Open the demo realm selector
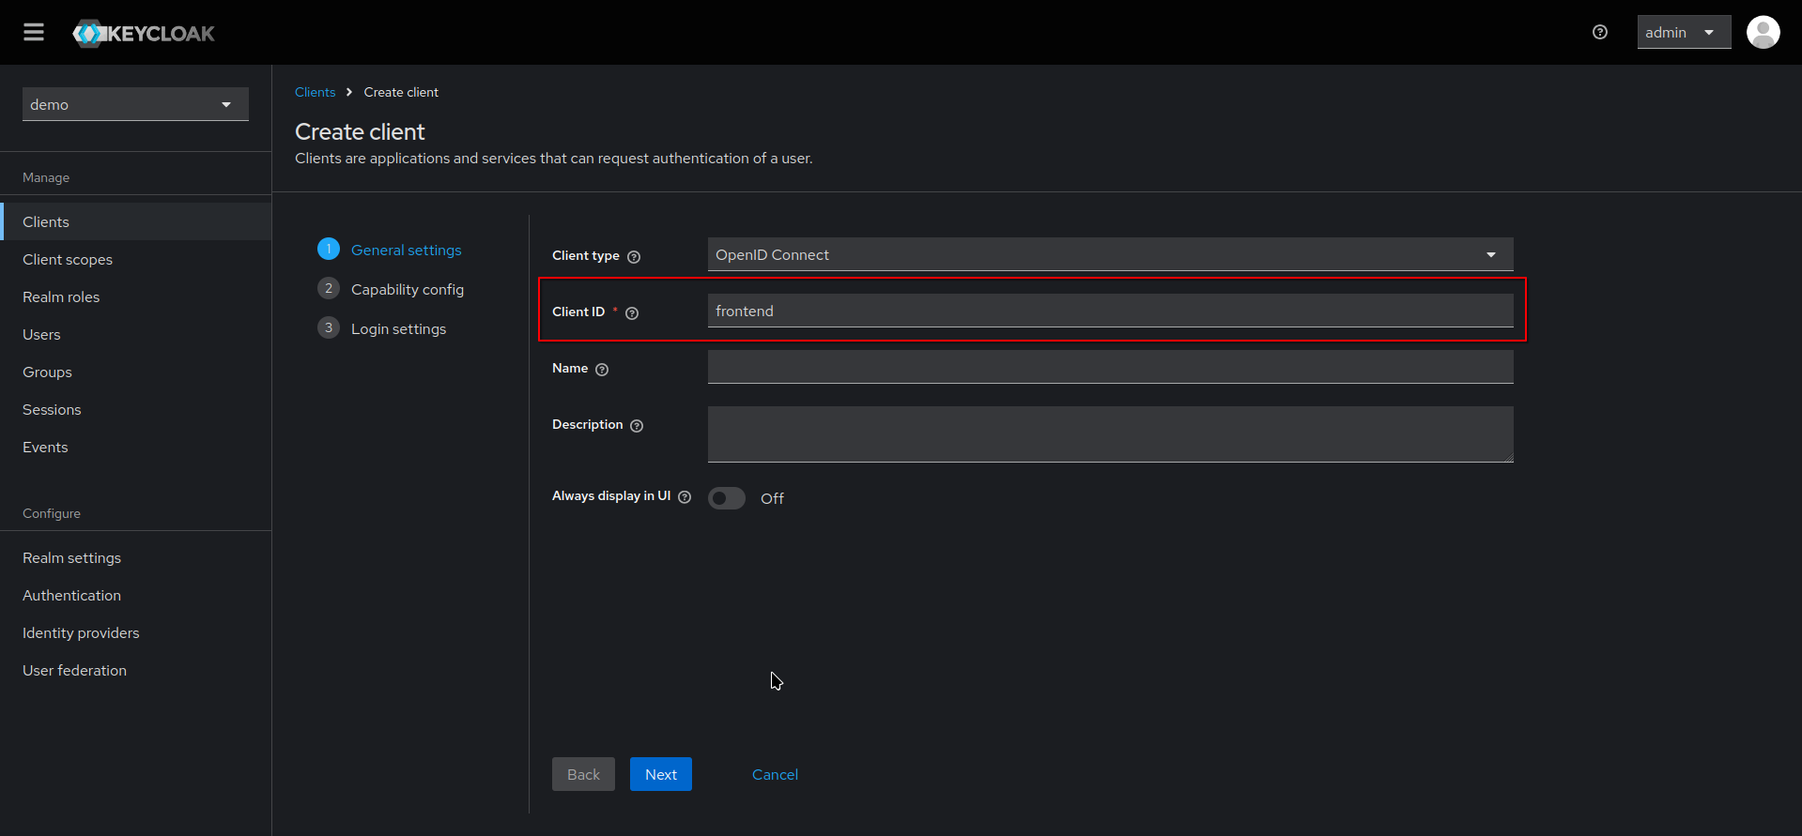This screenshot has height=836, width=1802. tap(135, 104)
